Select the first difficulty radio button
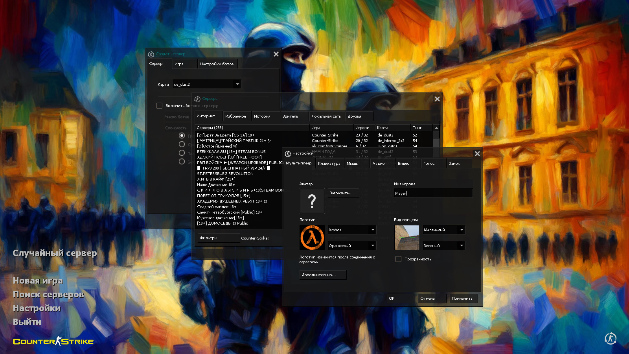Screen dimensions: 629x354 click(x=182, y=135)
